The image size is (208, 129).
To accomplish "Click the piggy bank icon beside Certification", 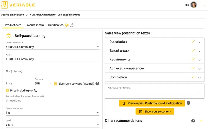I will coord(72,25).
